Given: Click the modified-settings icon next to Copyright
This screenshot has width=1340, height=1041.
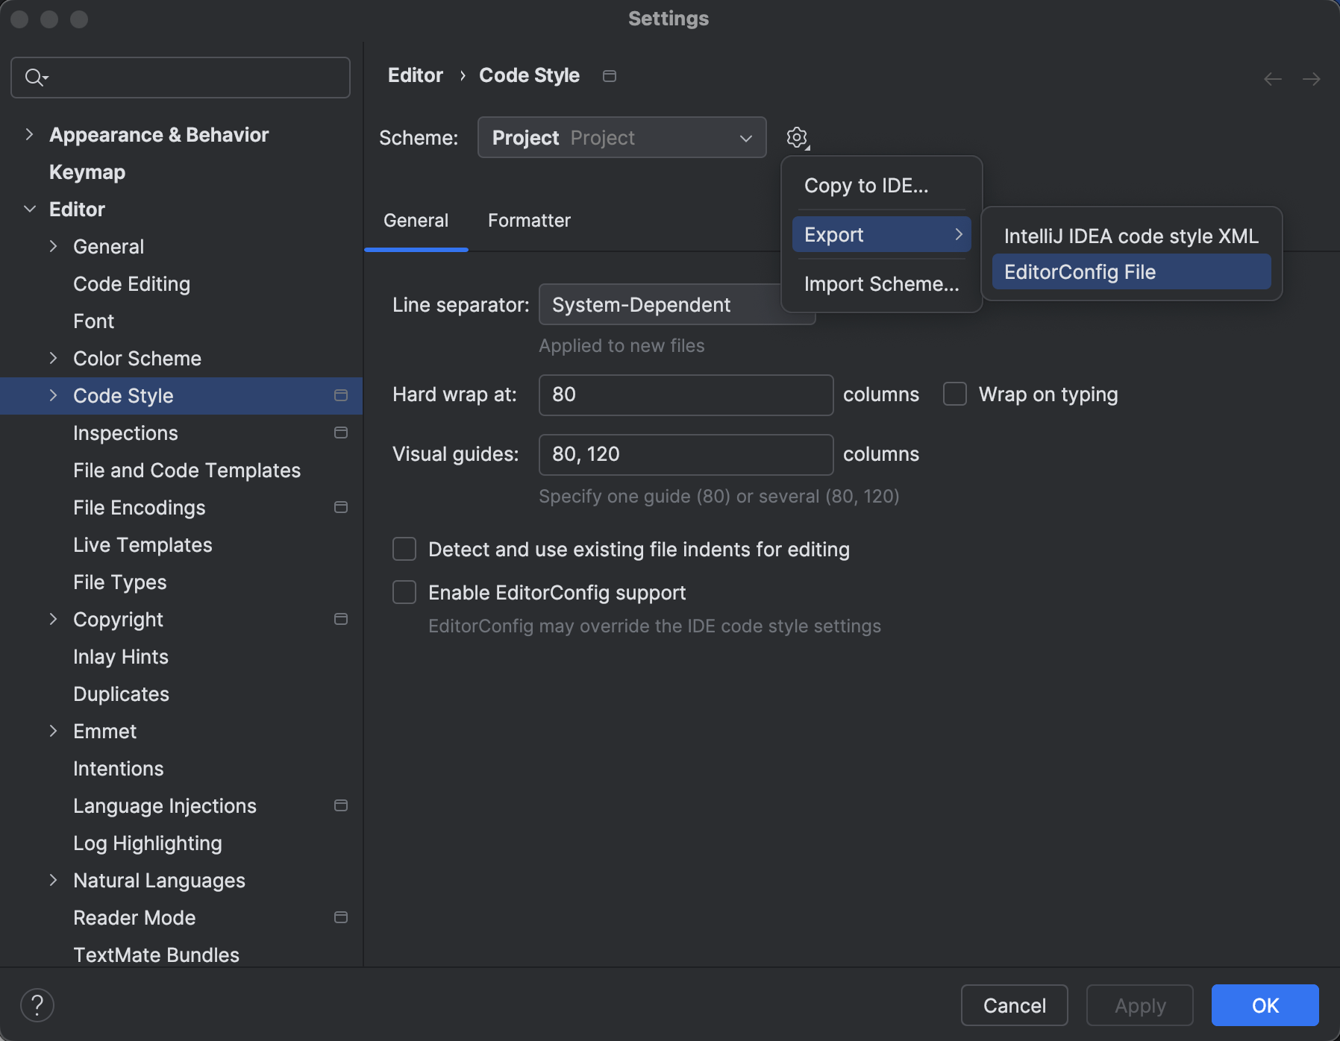Looking at the screenshot, I should click(x=341, y=619).
